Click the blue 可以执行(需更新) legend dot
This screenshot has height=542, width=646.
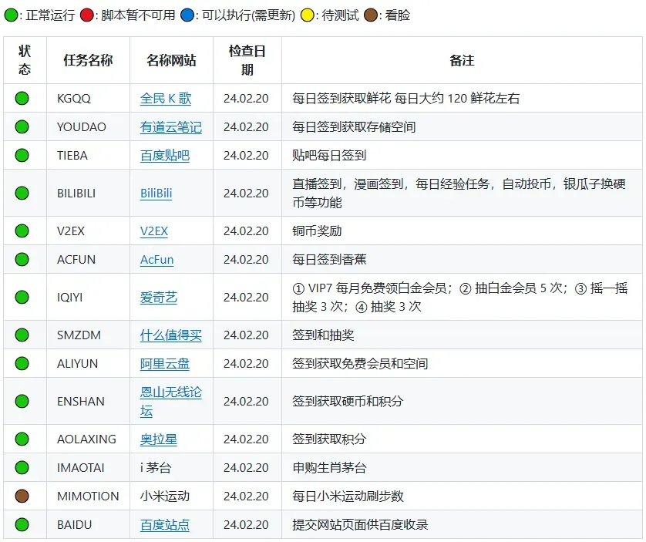[187, 15]
